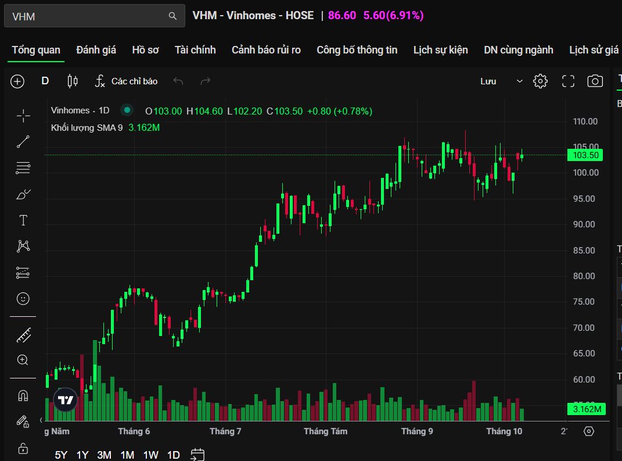Select the text annotation tool
Image resolution: width=622 pixels, height=461 pixels.
(23, 220)
